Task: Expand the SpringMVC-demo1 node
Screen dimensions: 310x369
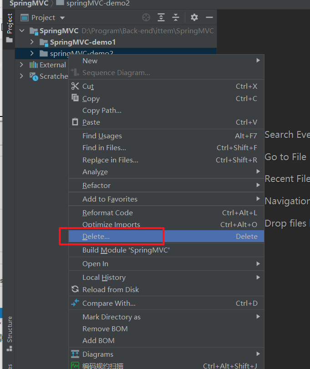Action: click(x=32, y=42)
